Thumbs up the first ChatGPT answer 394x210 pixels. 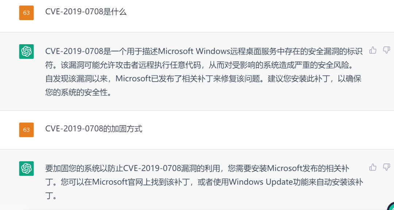tap(372, 50)
